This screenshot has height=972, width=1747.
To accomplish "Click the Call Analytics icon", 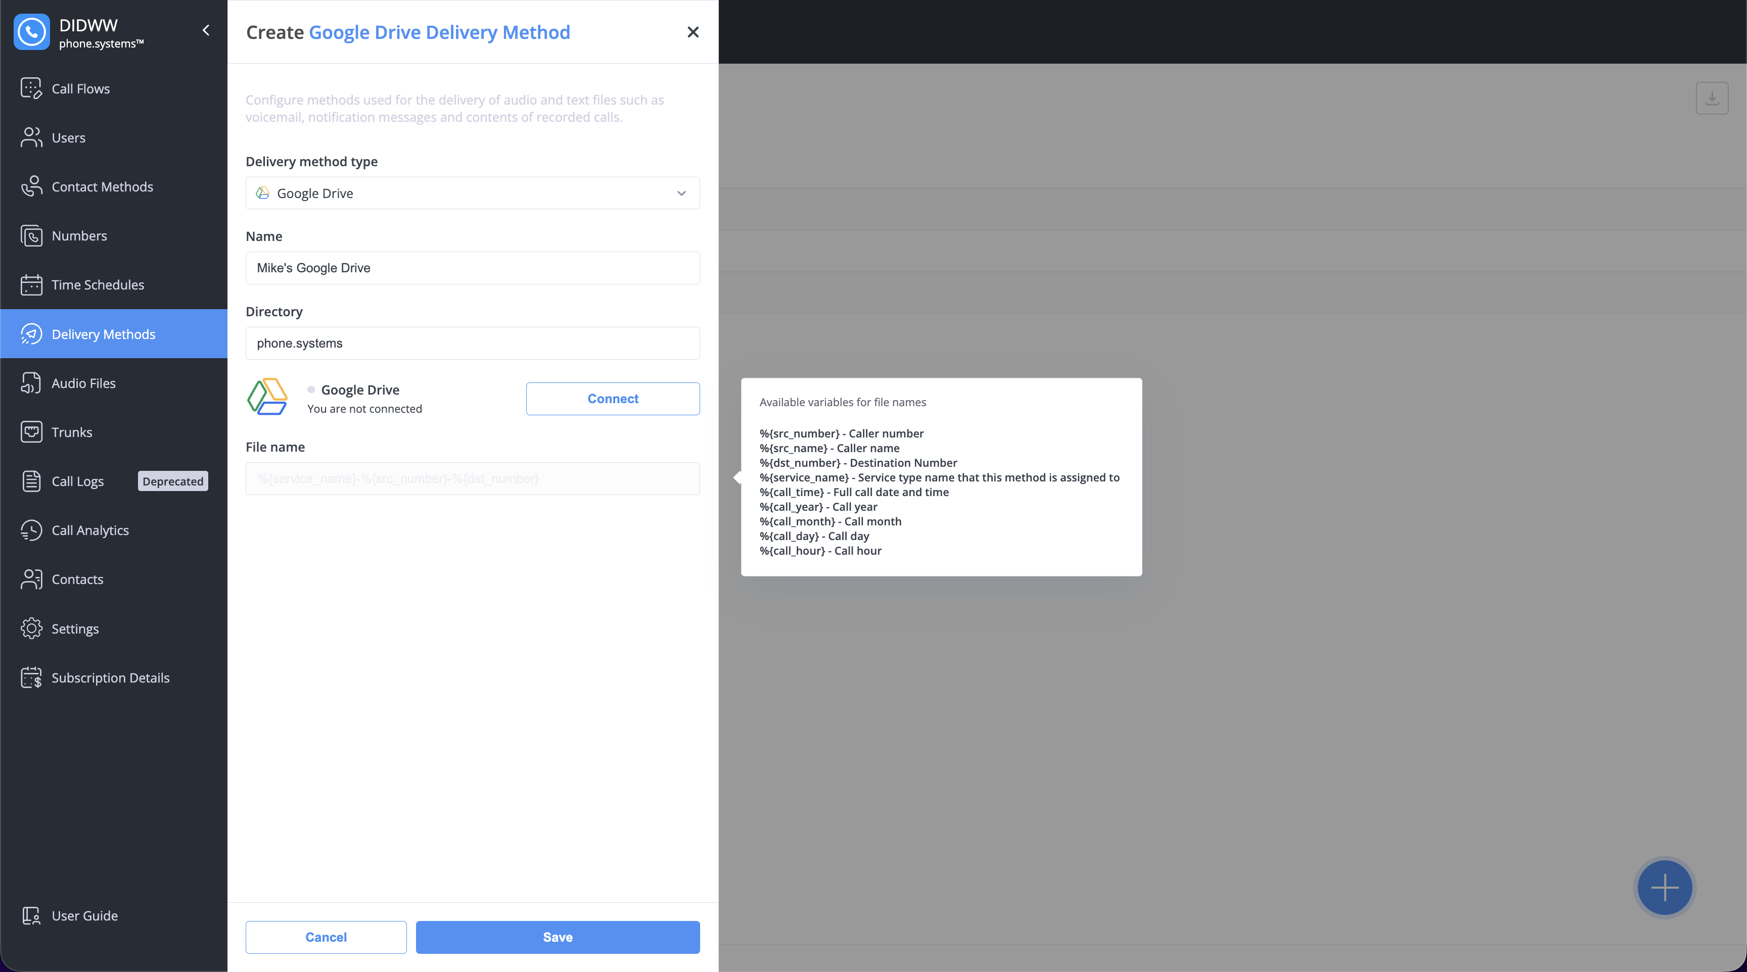I will (31, 530).
